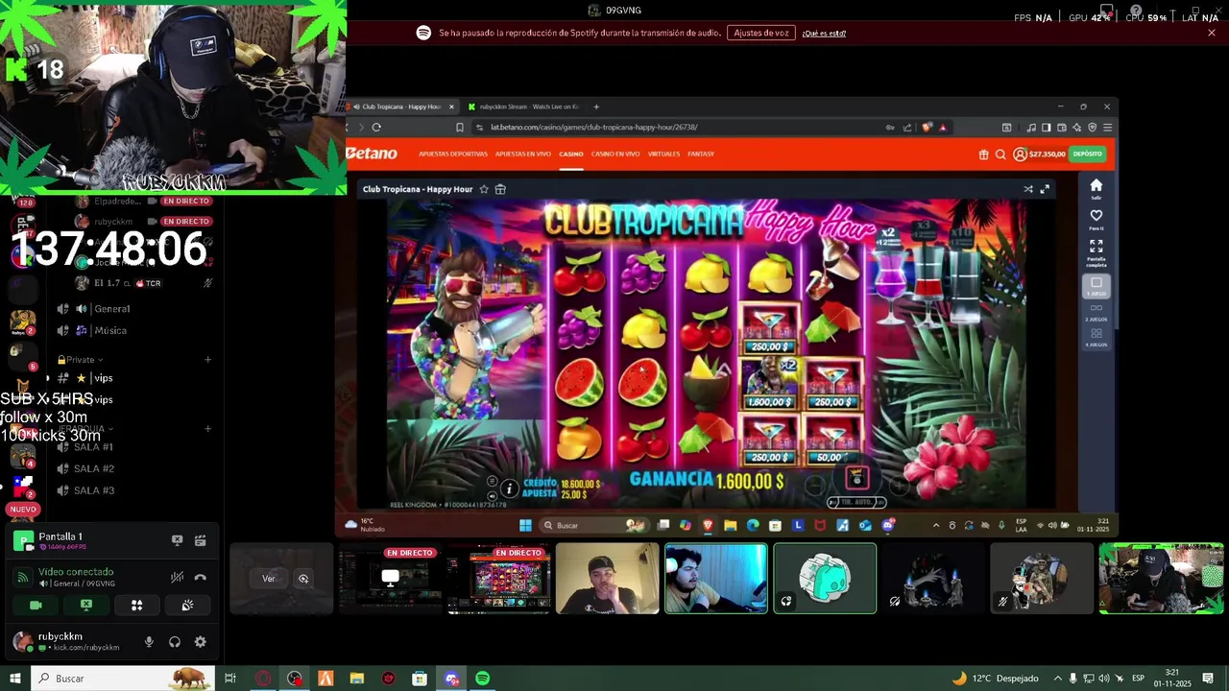Open the General voice channel in Discord
The image size is (1229, 691).
[111, 309]
